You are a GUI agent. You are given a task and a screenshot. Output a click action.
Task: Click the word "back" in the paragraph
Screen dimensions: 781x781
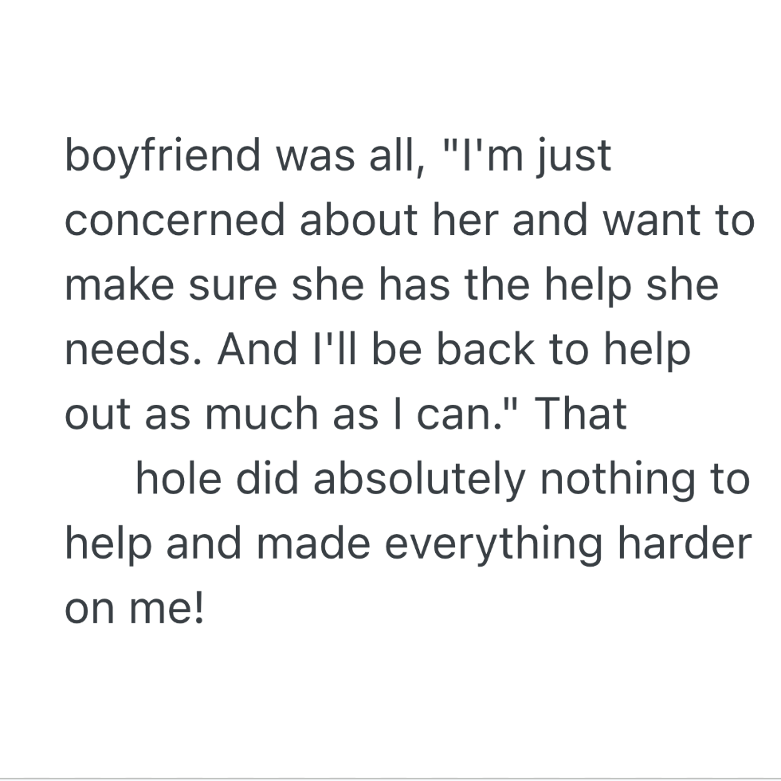pyautogui.click(x=485, y=349)
